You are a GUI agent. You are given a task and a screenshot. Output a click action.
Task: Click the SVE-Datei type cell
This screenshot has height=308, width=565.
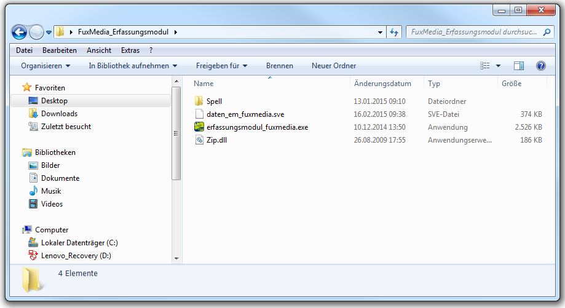443,114
